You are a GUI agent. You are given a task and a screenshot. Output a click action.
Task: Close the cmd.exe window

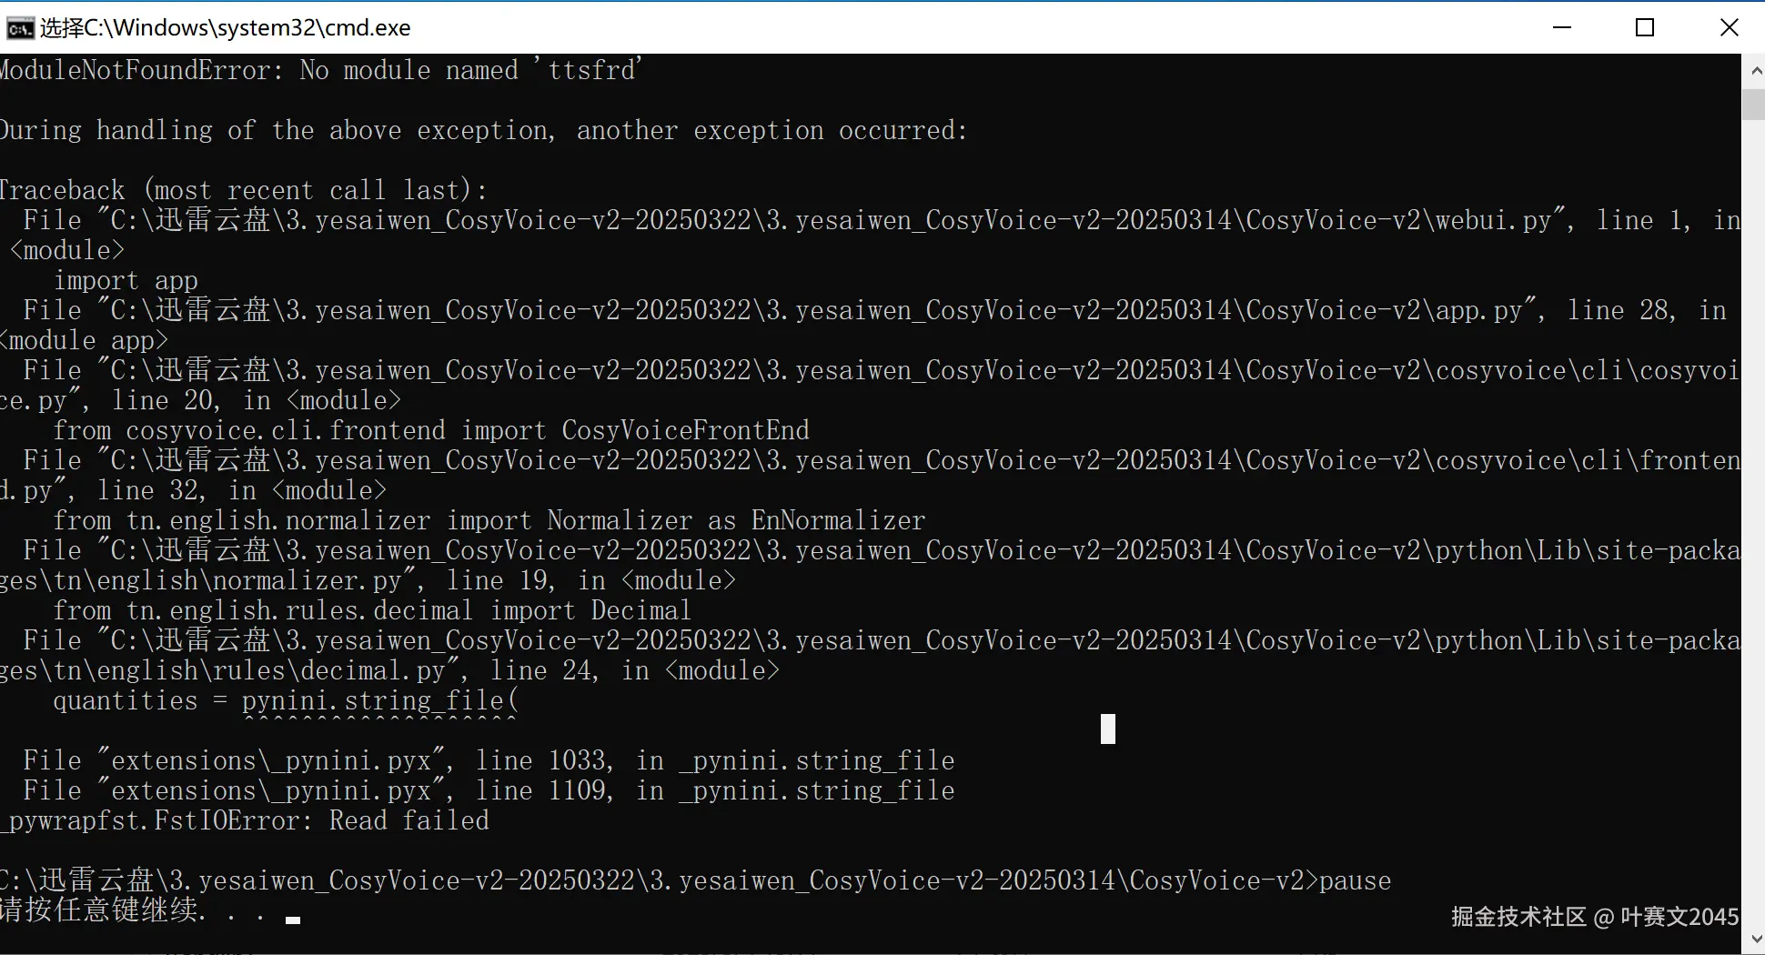tap(1729, 27)
